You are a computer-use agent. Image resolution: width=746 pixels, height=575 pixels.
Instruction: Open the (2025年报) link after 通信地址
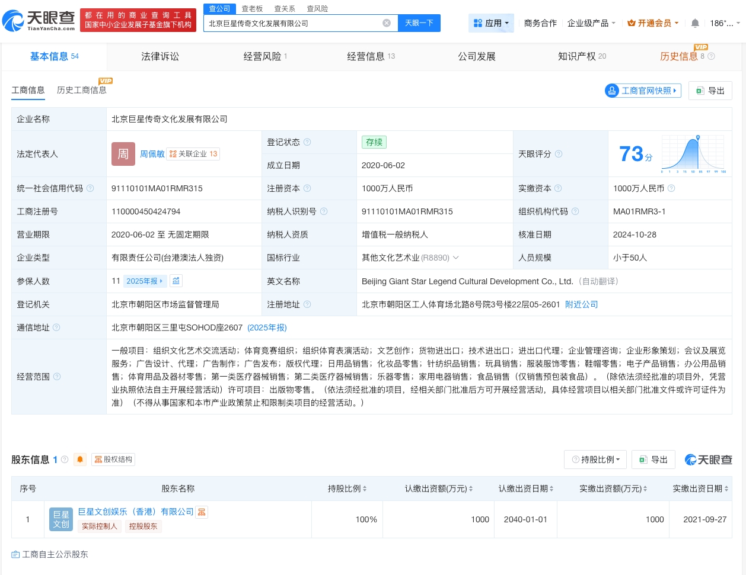267,327
